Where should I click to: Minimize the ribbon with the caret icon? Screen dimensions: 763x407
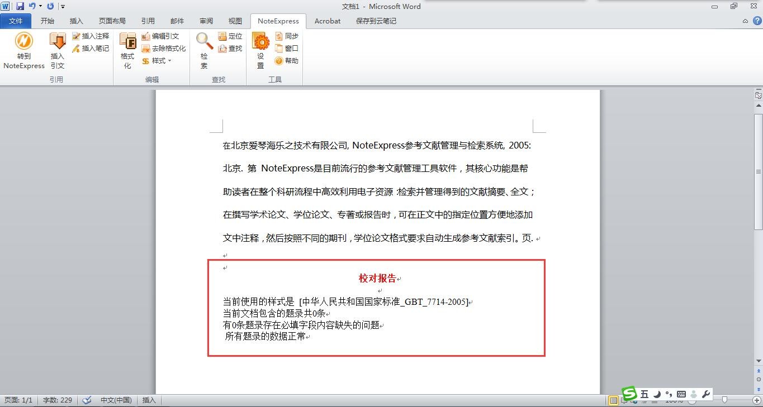[x=745, y=21]
